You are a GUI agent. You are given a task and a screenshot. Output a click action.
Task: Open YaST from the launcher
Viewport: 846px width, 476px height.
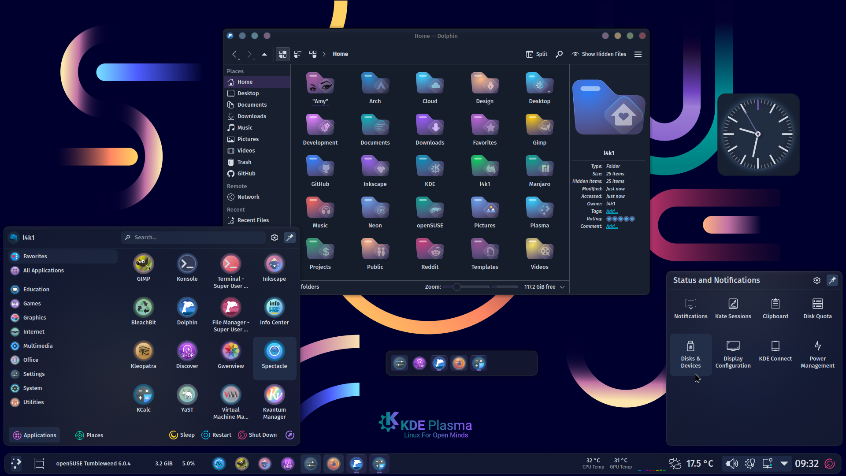[187, 398]
